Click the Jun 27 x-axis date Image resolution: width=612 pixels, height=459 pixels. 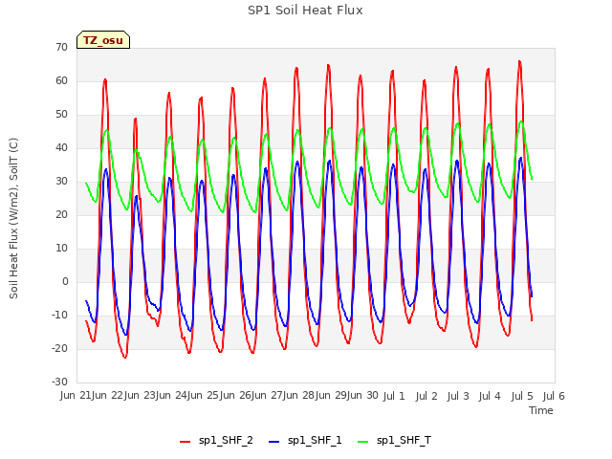[x=267, y=396]
